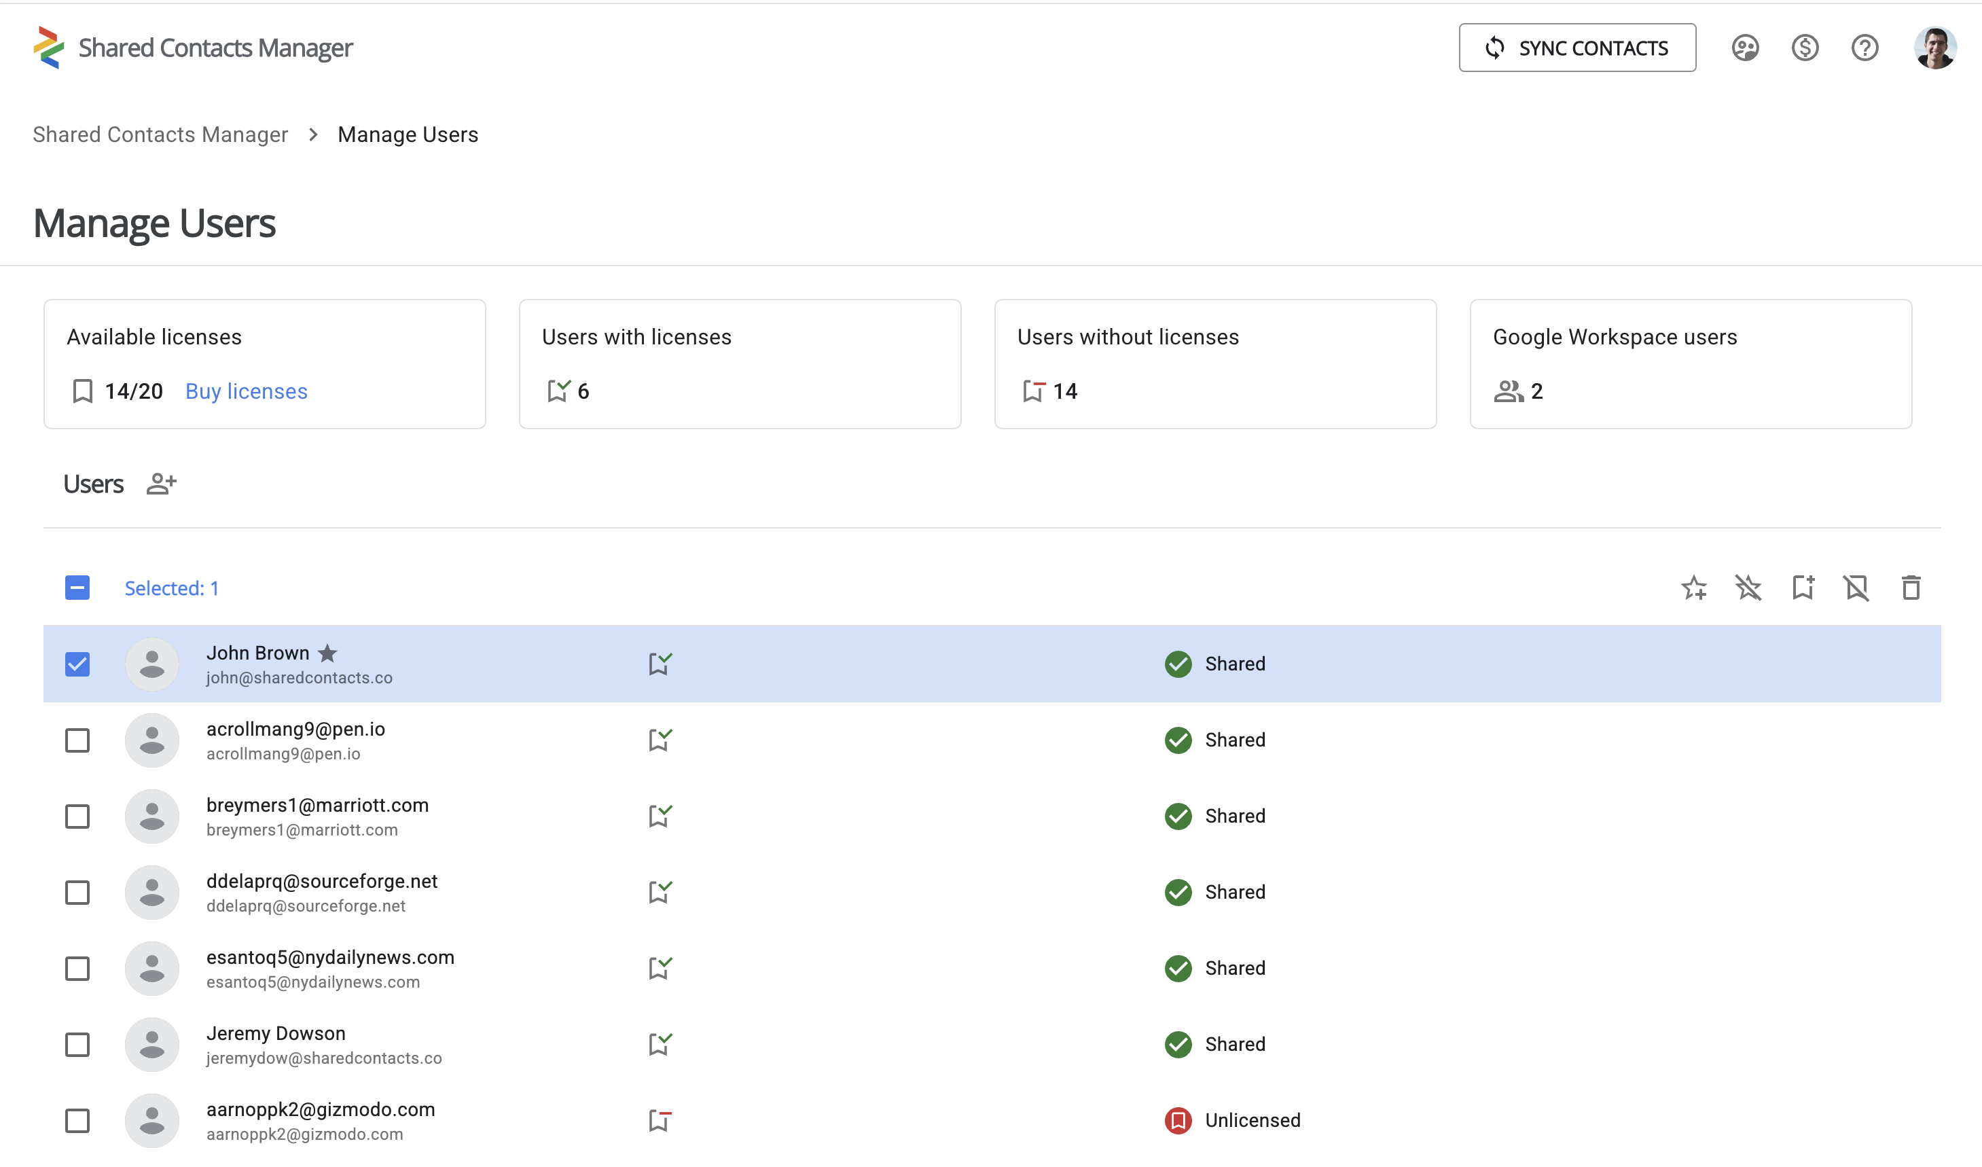
Task: Click the add user icon beside Users
Action: point(161,484)
